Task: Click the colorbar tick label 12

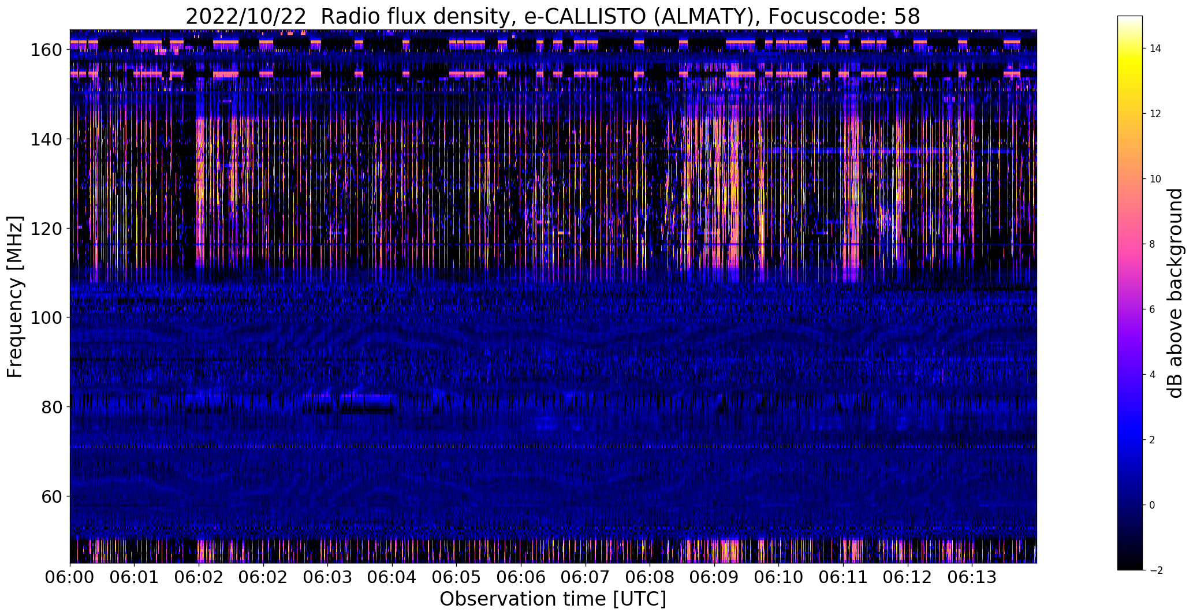Action: [1155, 114]
